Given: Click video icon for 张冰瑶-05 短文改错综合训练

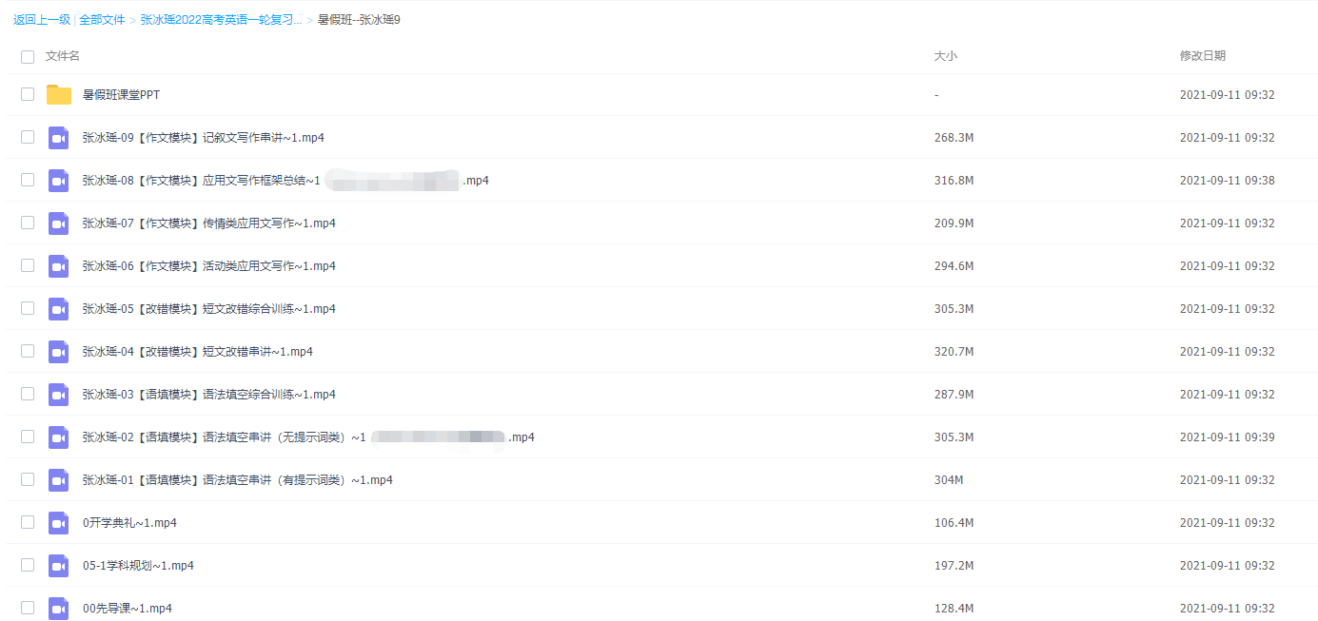Looking at the screenshot, I should [59, 309].
